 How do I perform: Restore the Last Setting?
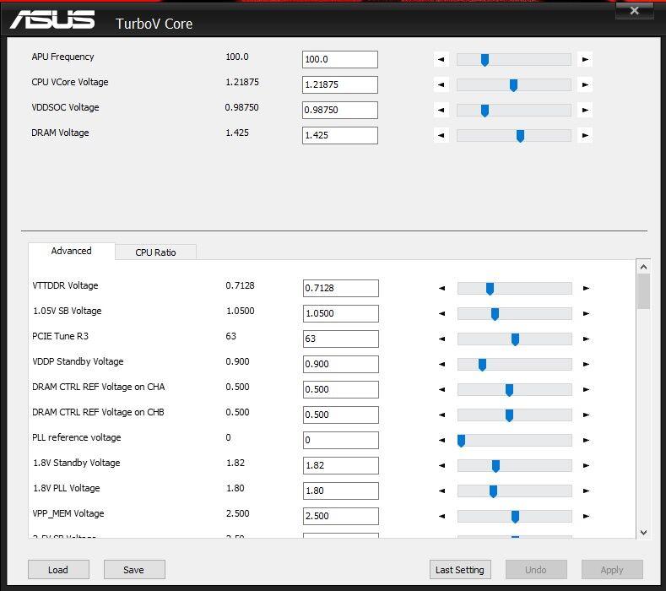[x=460, y=570]
